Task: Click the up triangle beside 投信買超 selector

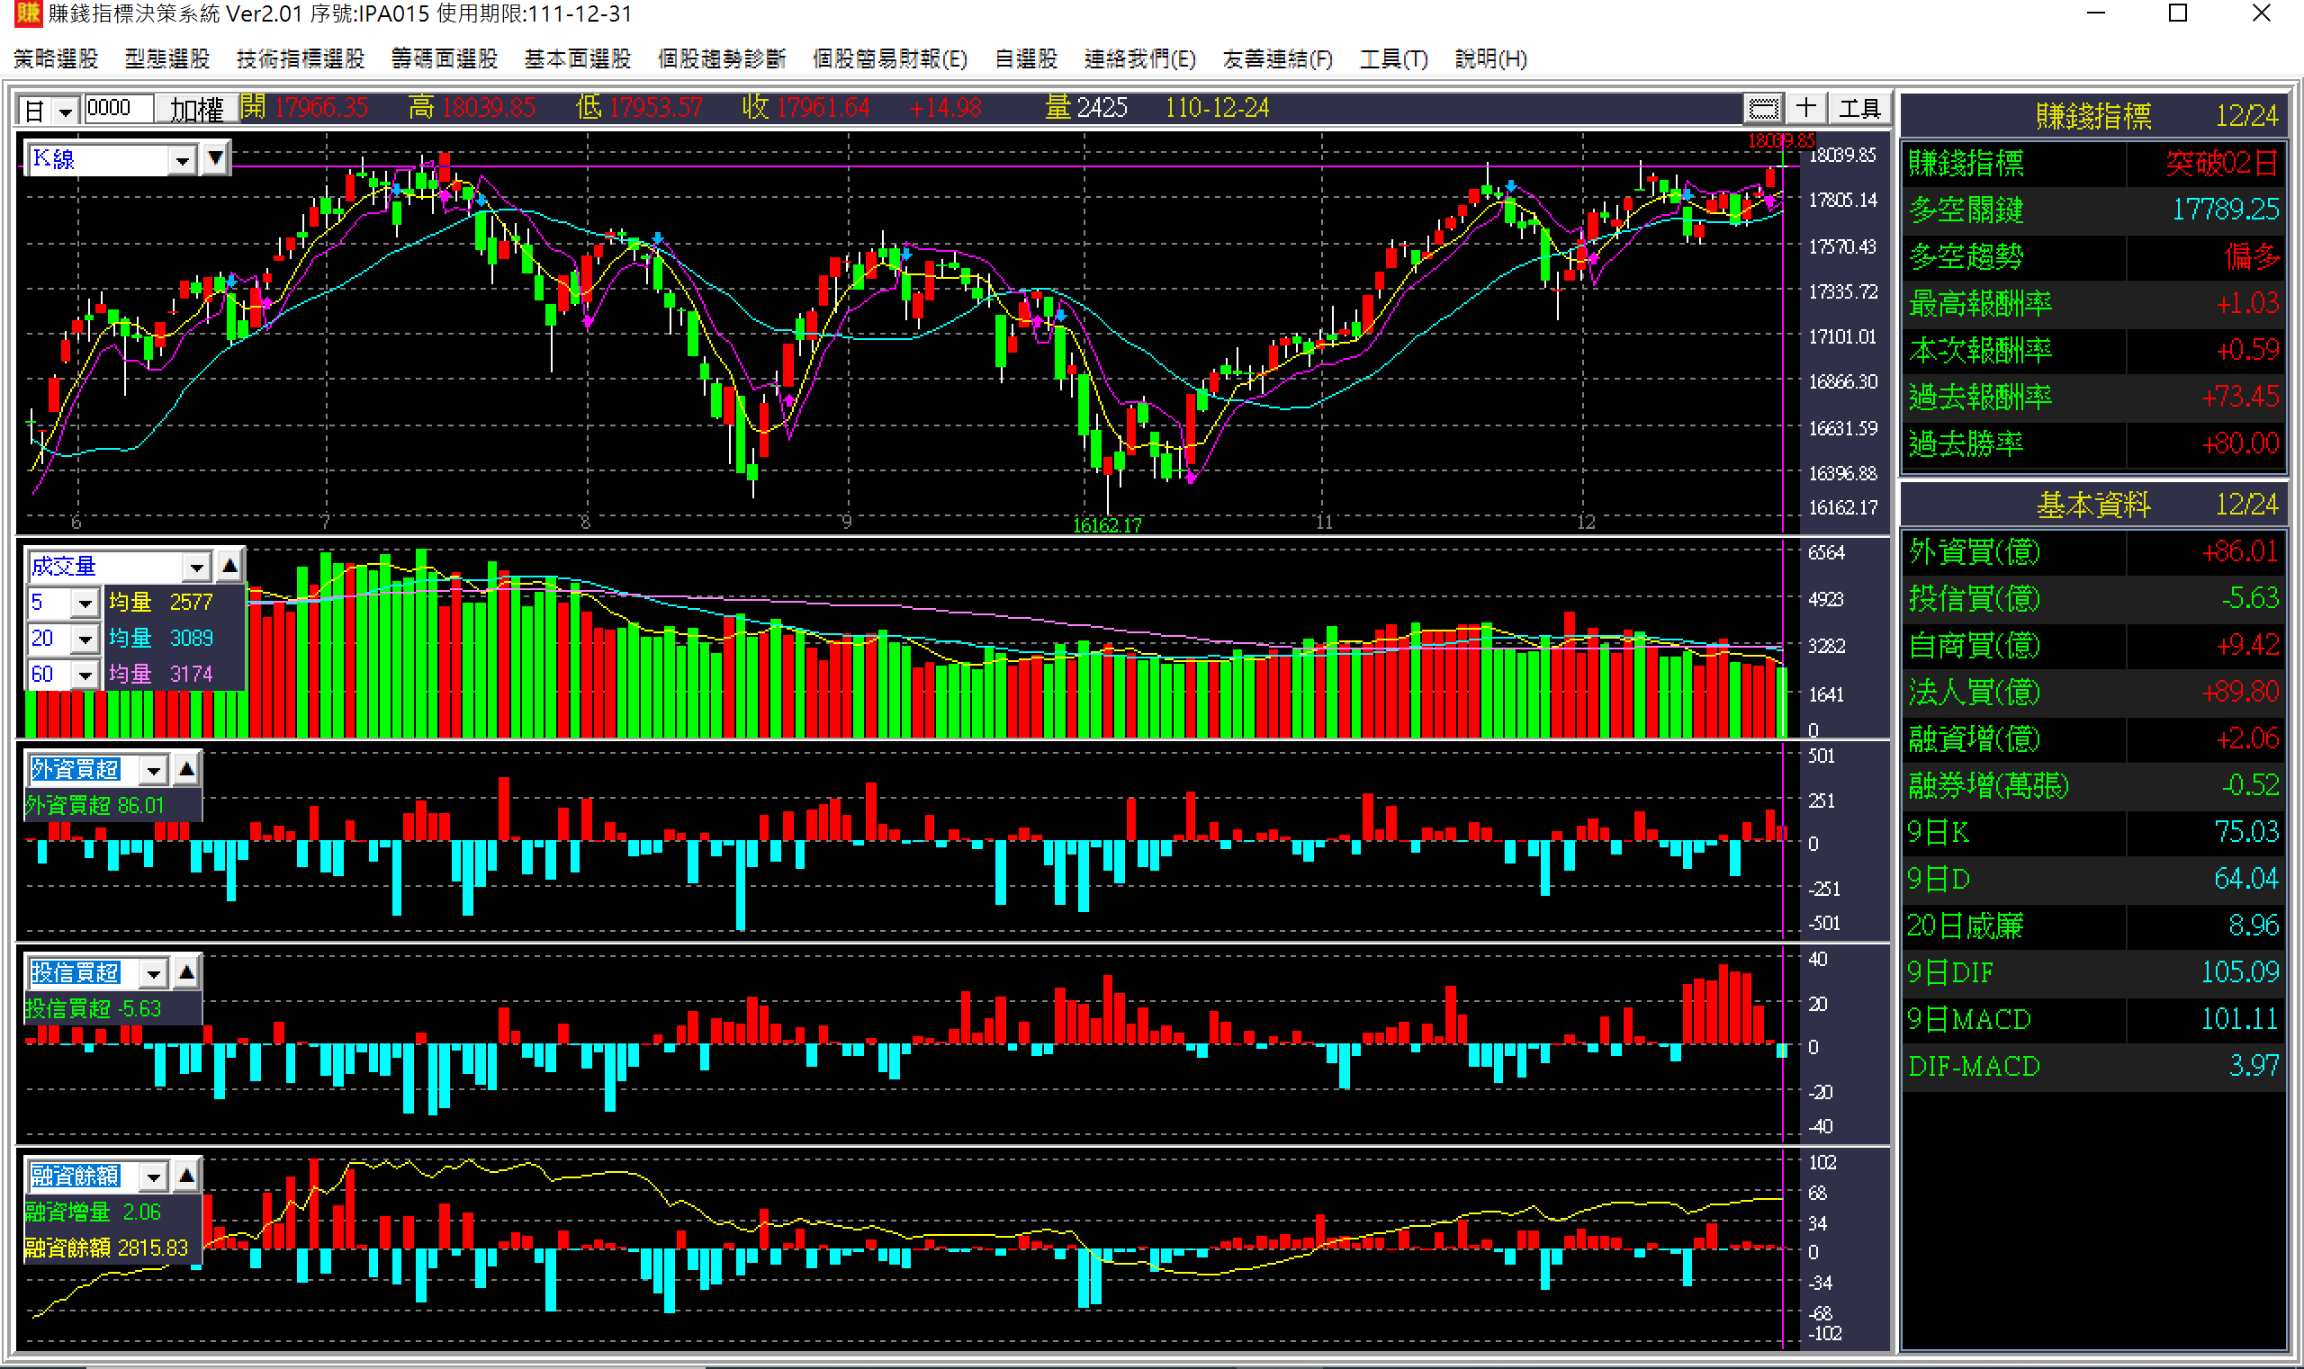Action: (x=186, y=971)
